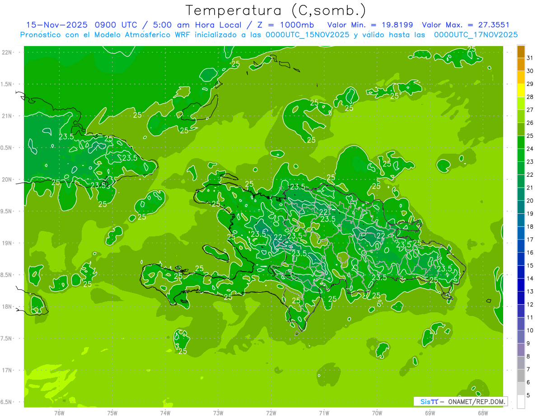Viewport: 542px width, 419px height.
Task: Click the "Valor Max. = 27.3551" value
Action: [x=465, y=25]
